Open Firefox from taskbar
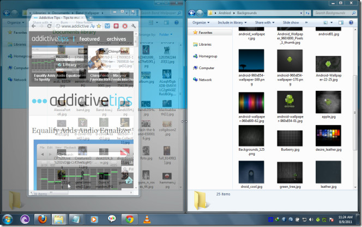 click(x=42, y=219)
